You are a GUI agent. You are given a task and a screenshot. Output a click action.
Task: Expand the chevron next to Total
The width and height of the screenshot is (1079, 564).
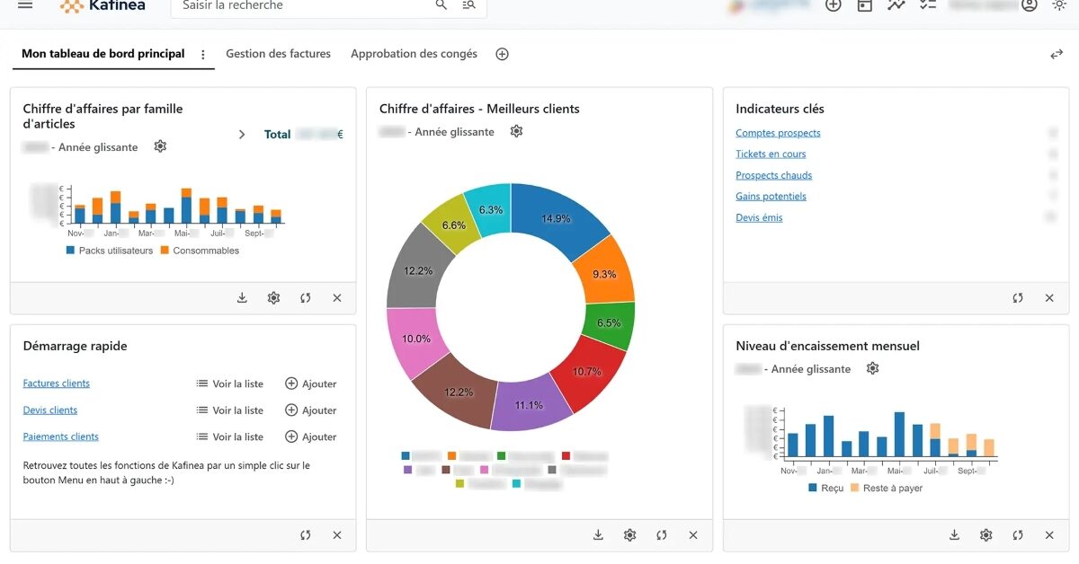tap(242, 135)
